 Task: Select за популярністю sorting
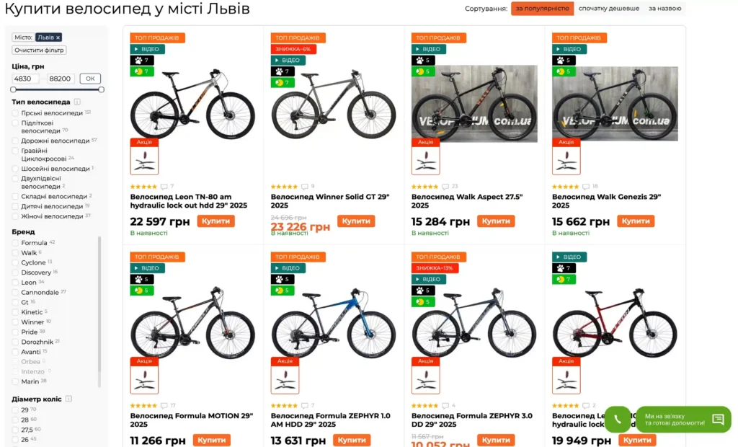point(542,9)
